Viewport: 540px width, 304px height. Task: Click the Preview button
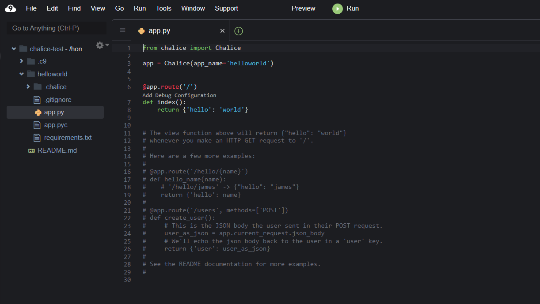coord(303,8)
